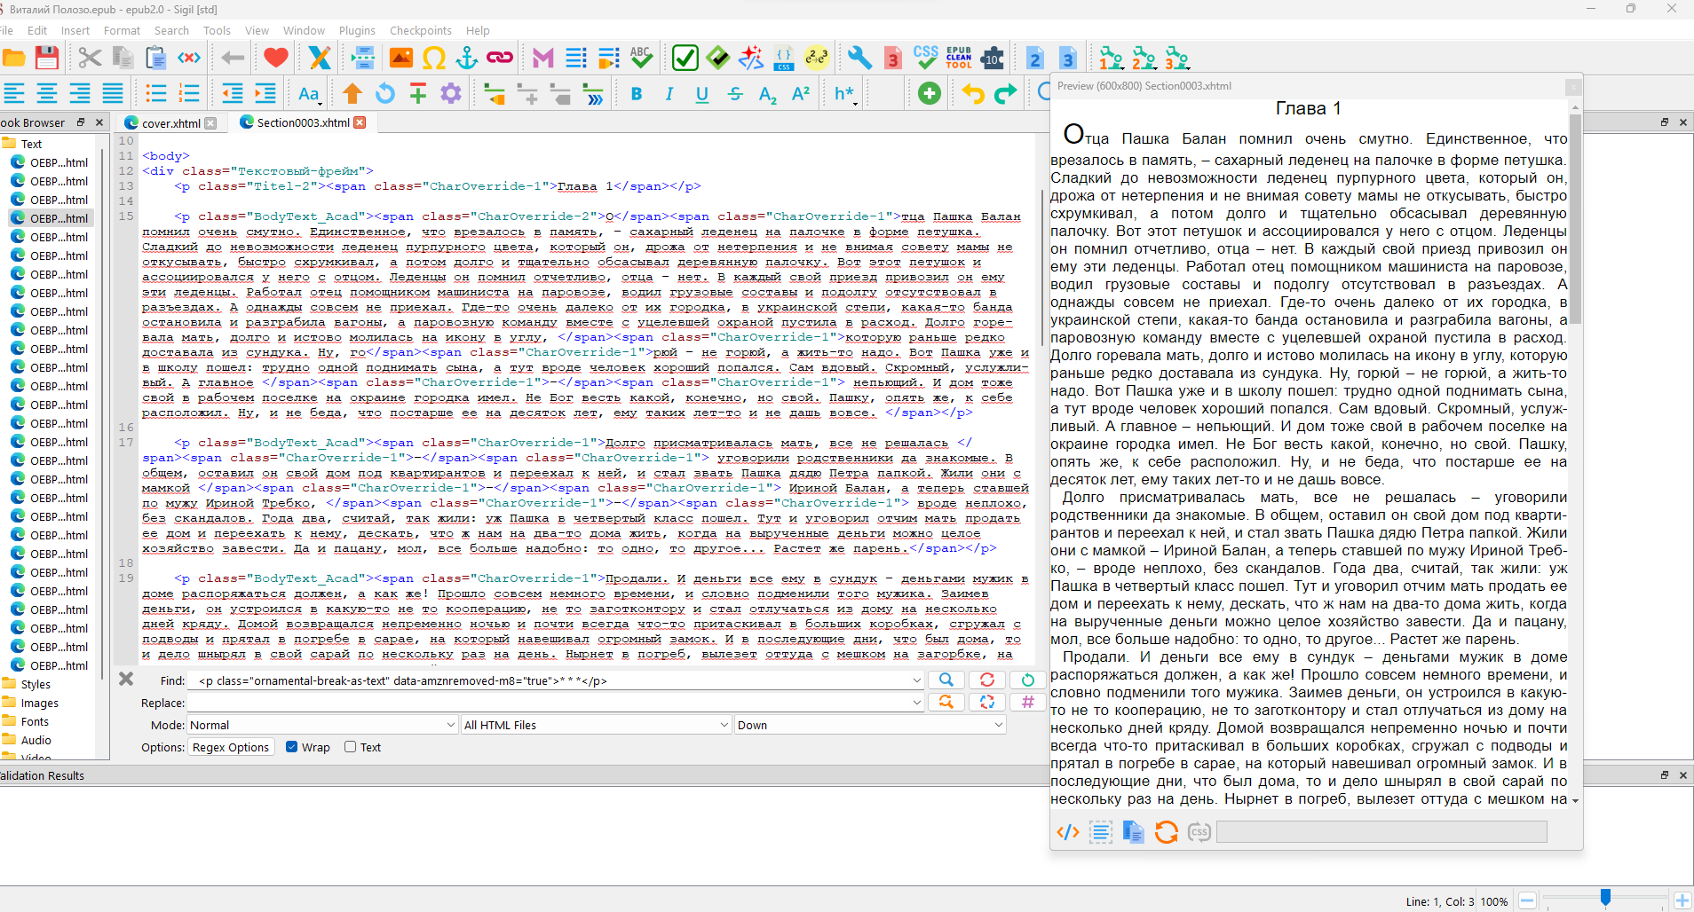
Task: Insert image using the orange picture icon
Action: [x=401, y=59]
